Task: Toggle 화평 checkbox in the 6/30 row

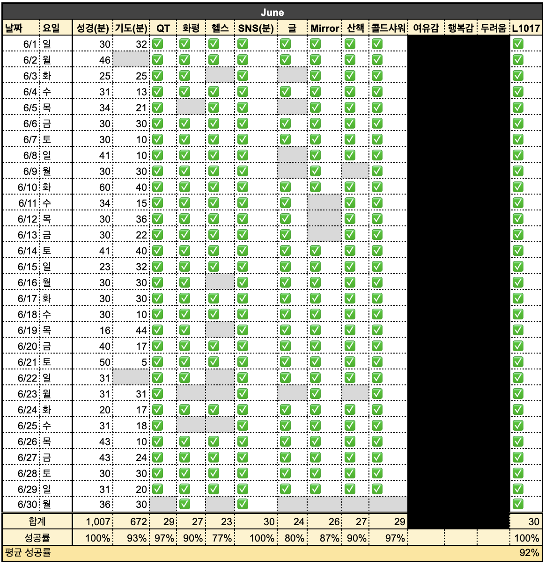Action: (x=185, y=504)
